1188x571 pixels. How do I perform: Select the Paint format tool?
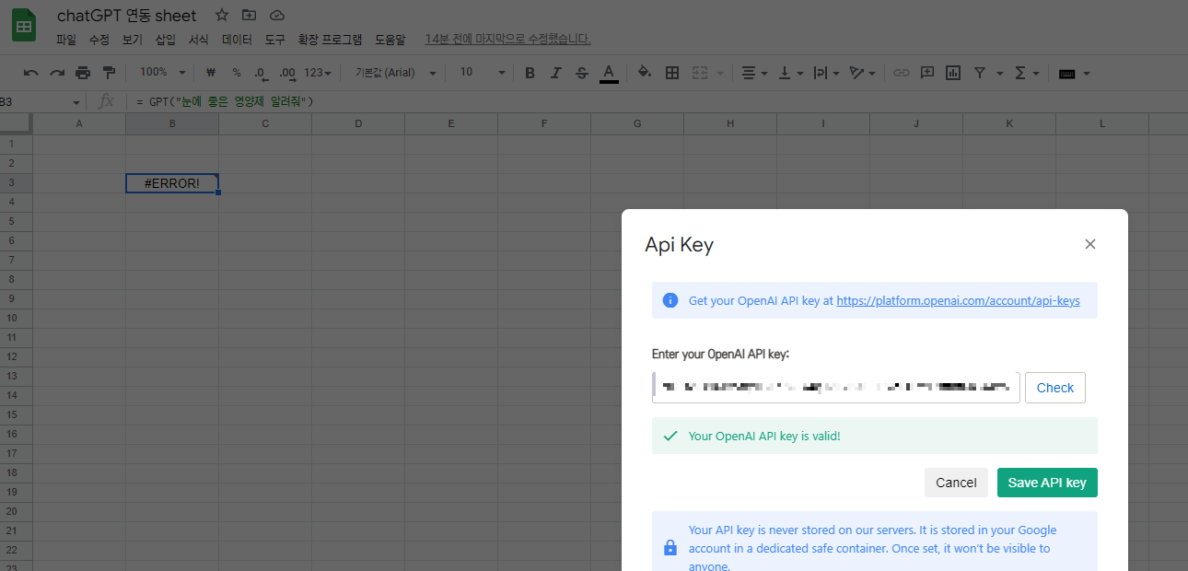(109, 73)
